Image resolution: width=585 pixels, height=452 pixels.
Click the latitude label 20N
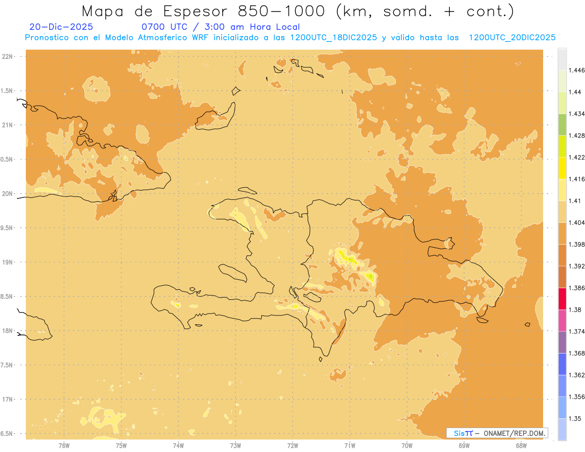[x=7, y=194]
